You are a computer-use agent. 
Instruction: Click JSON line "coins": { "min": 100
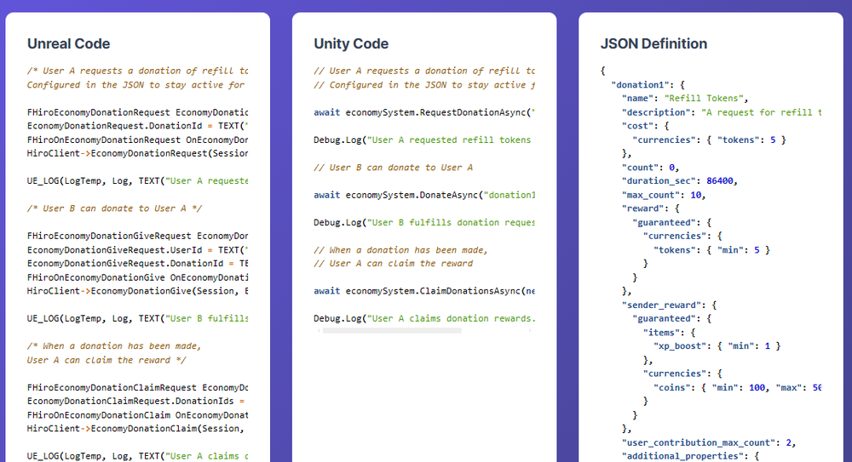point(737,388)
